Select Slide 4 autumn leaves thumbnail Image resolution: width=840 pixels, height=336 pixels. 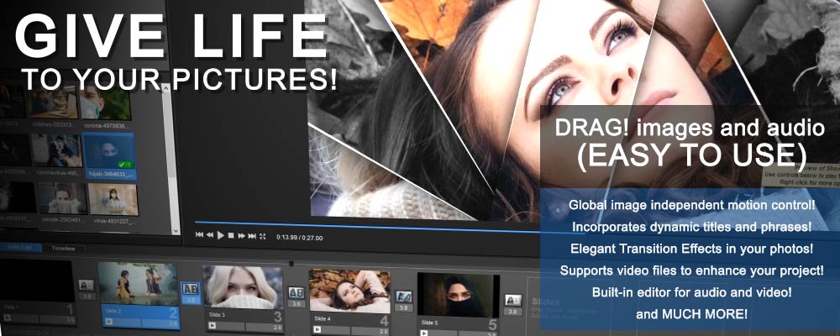[349, 291]
